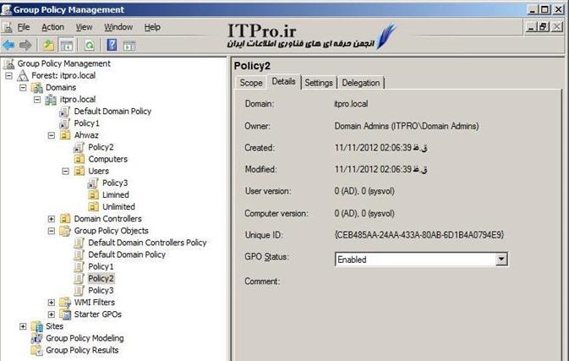
Task: Collapse the Forest: itpro.local node
Action: [9, 75]
